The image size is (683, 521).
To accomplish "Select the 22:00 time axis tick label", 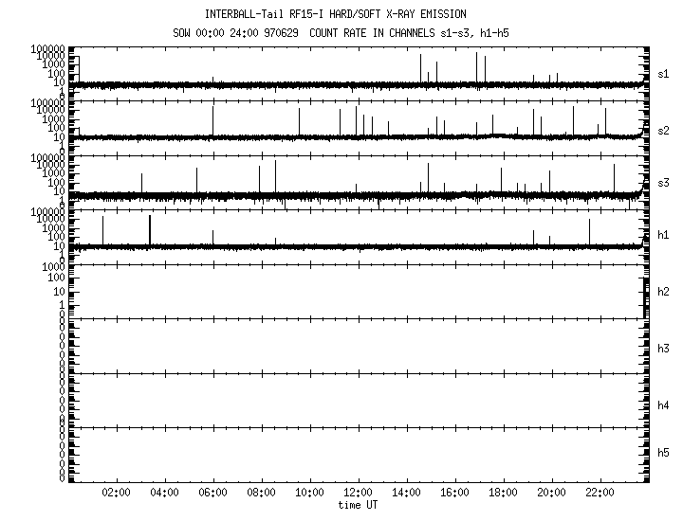I will [x=600, y=494].
